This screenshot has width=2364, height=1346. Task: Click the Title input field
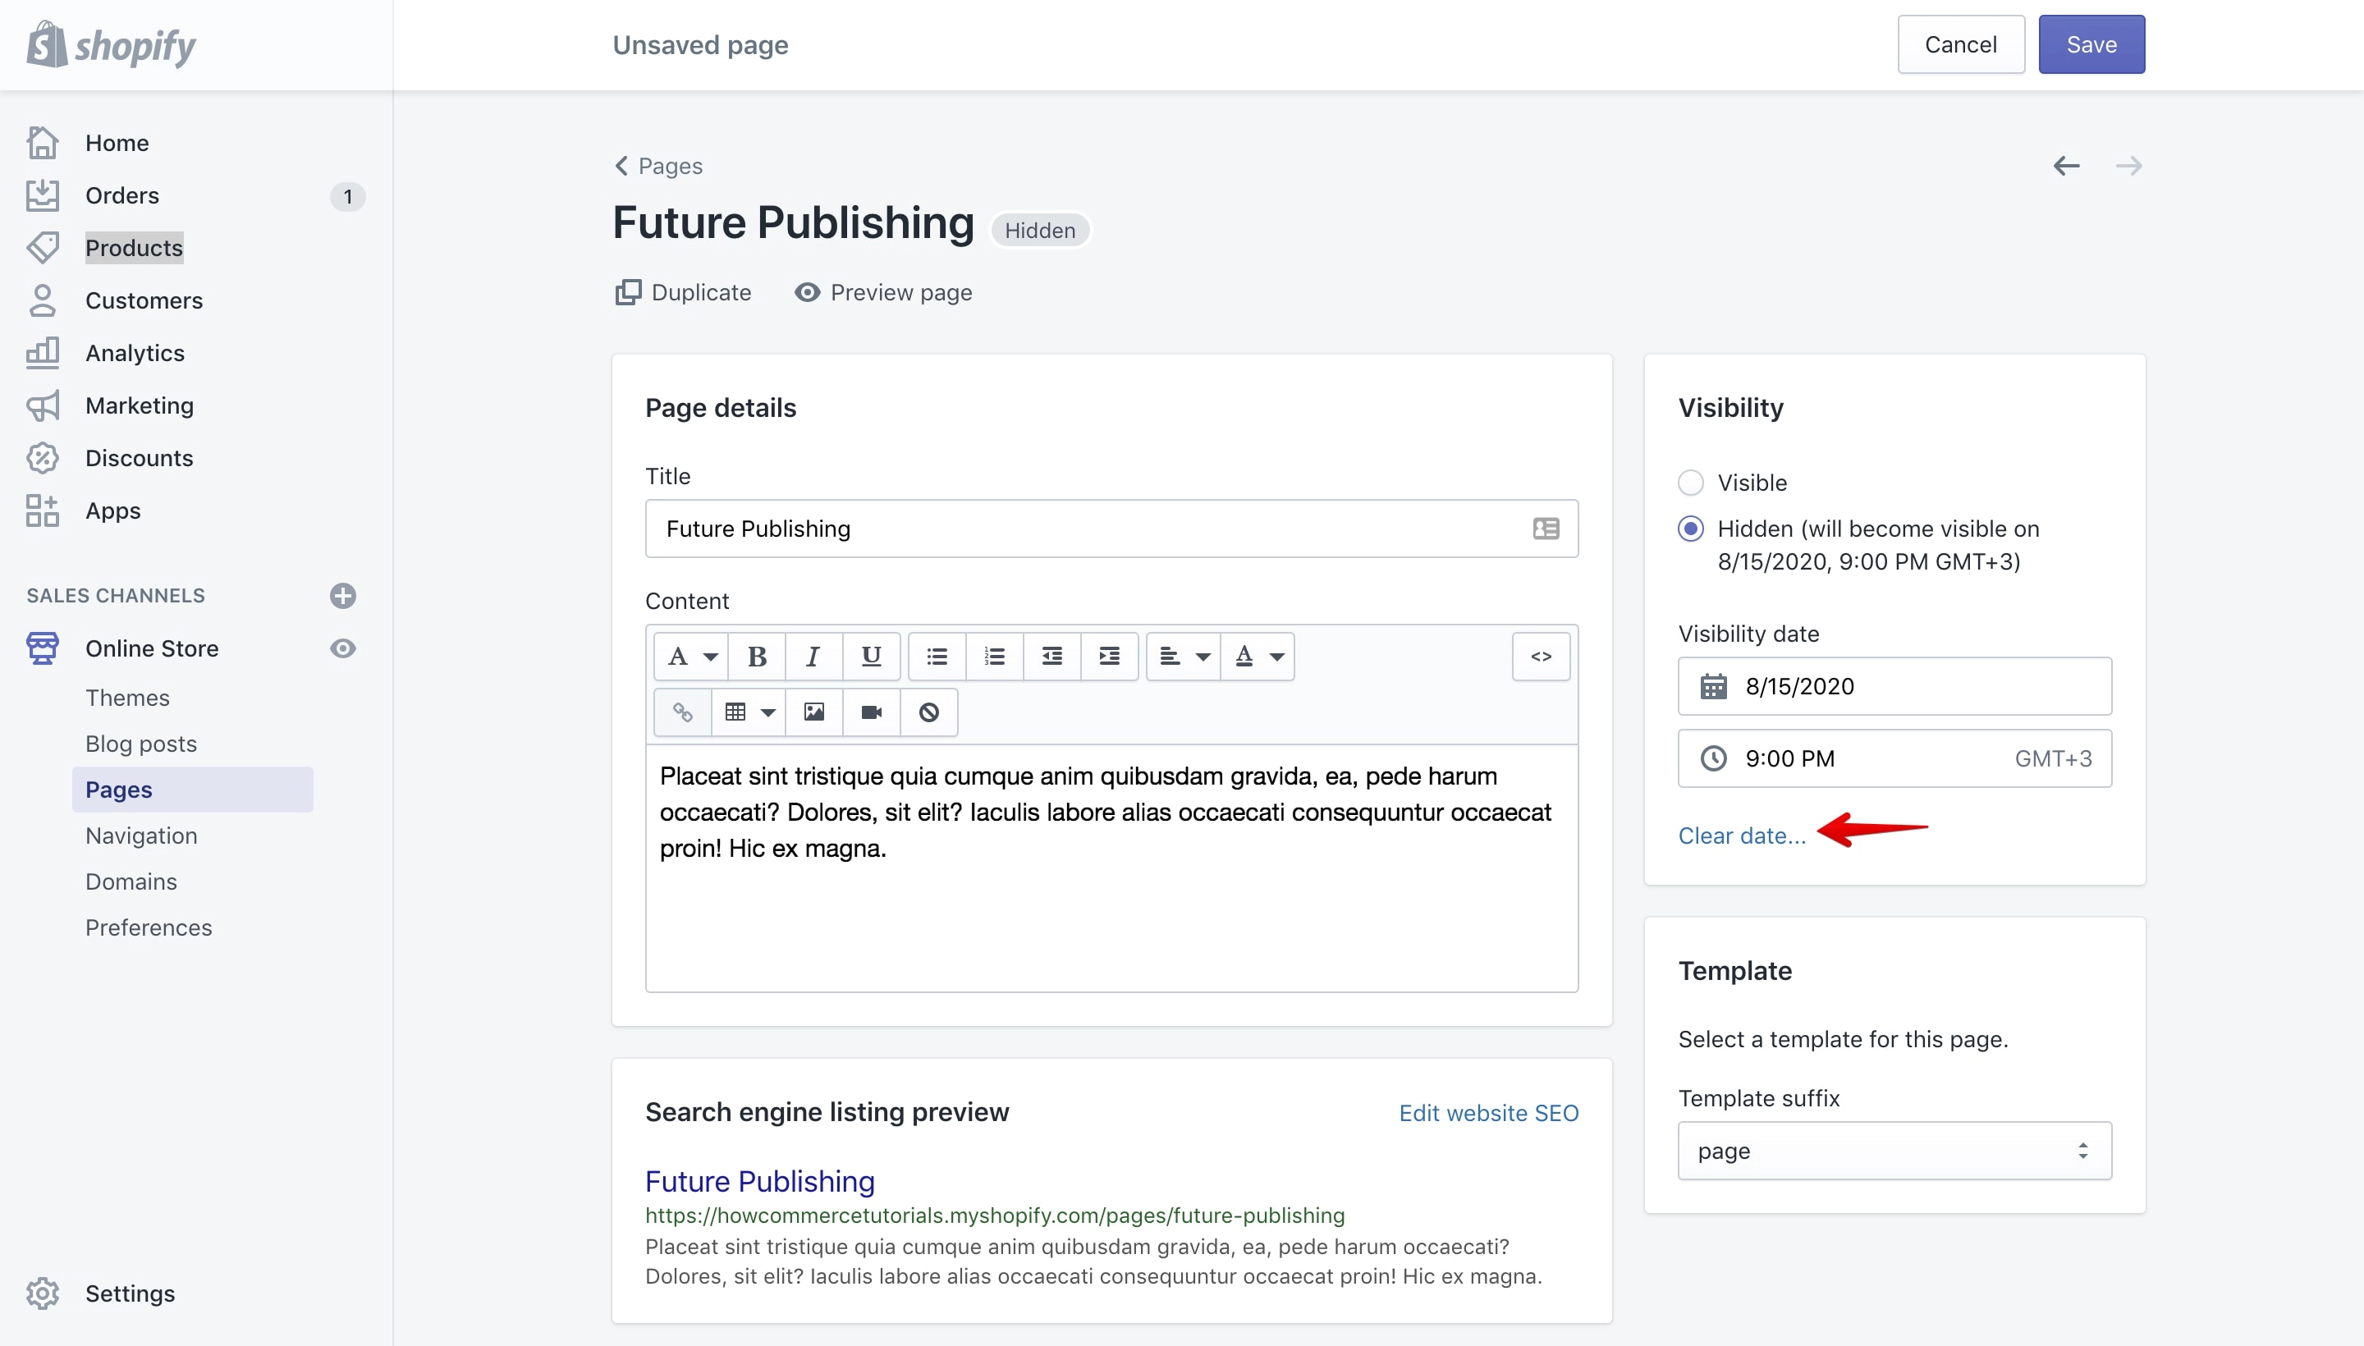pyautogui.click(x=1111, y=528)
